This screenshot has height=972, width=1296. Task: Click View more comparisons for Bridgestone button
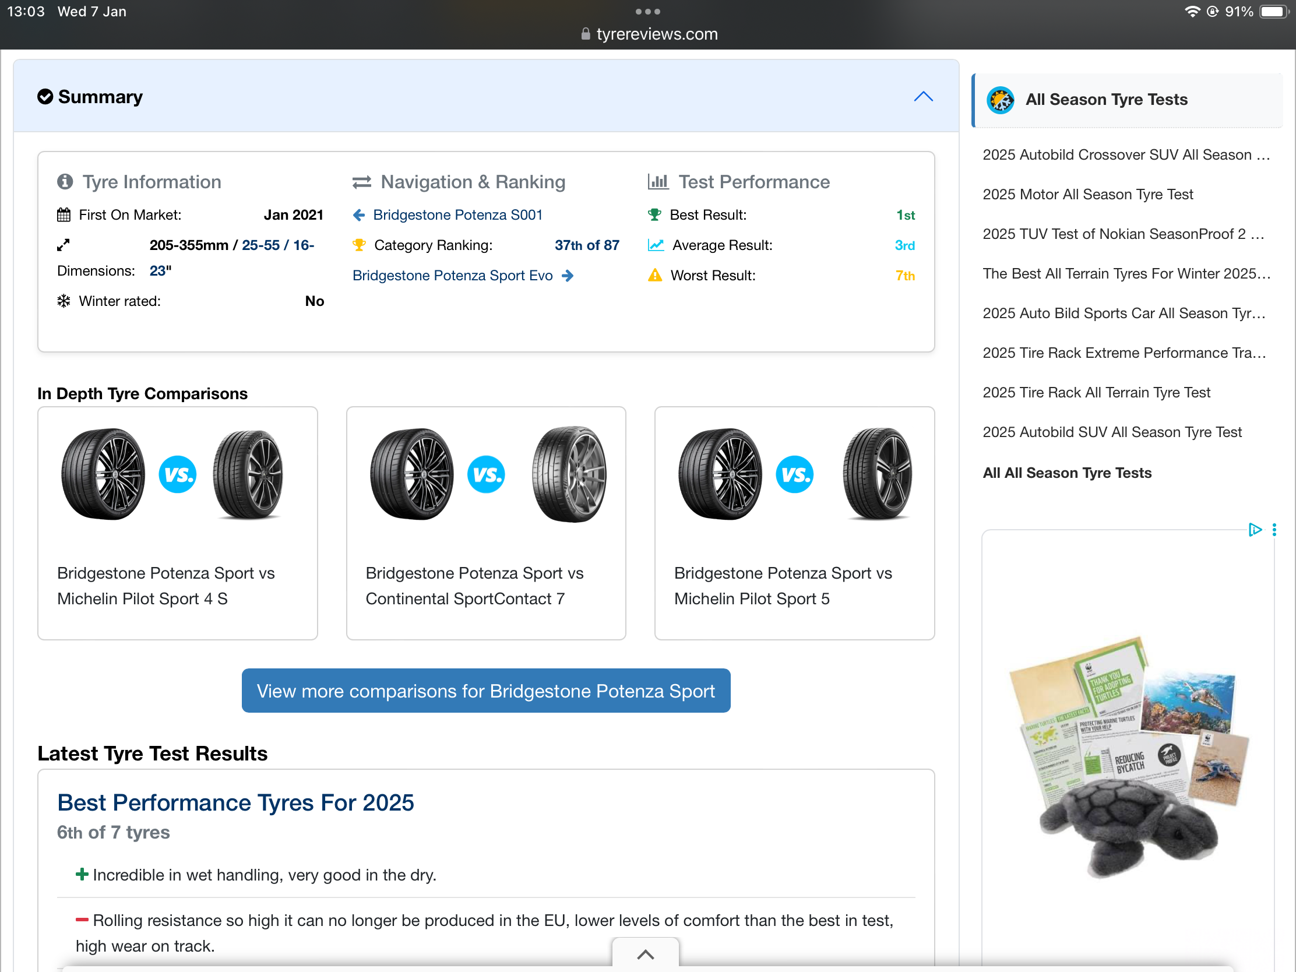[x=485, y=691]
